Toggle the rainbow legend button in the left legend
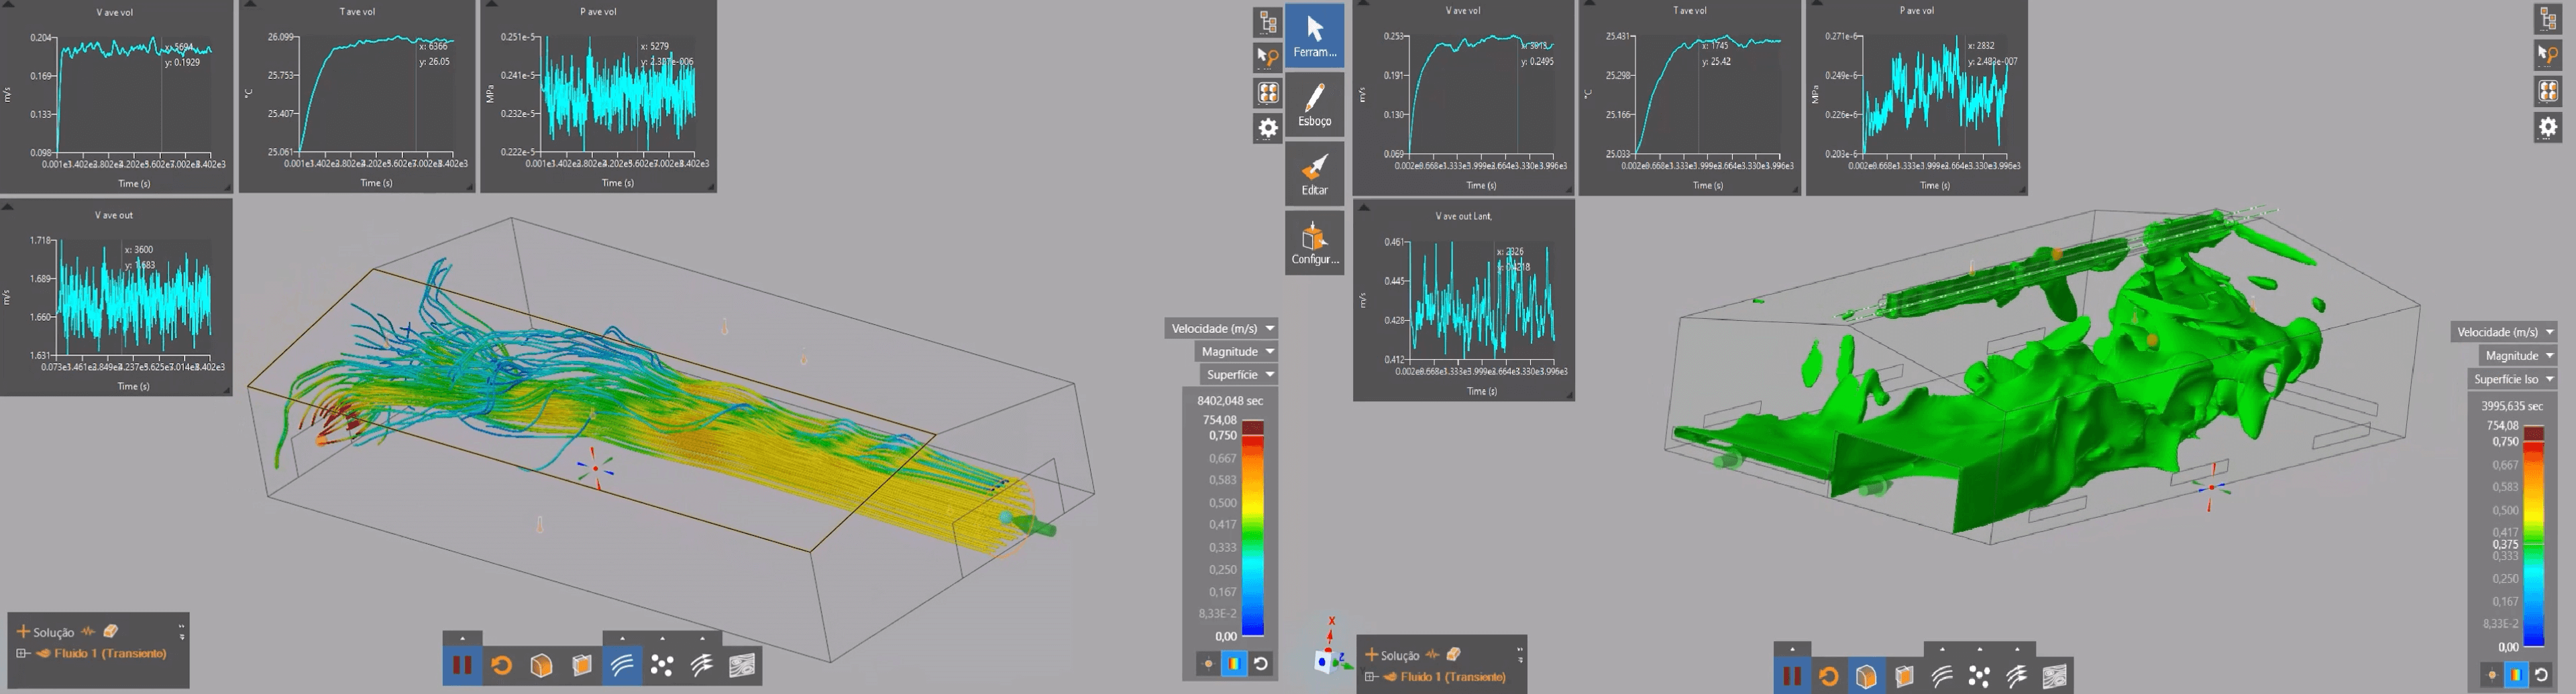The height and width of the screenshot is (694, 2576). coord(1234,663)
